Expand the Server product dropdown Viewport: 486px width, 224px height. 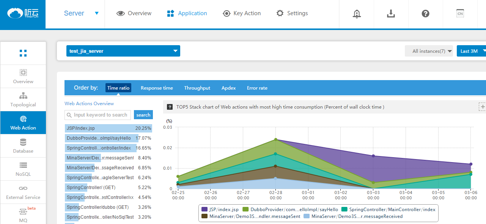tap(81, 13)
